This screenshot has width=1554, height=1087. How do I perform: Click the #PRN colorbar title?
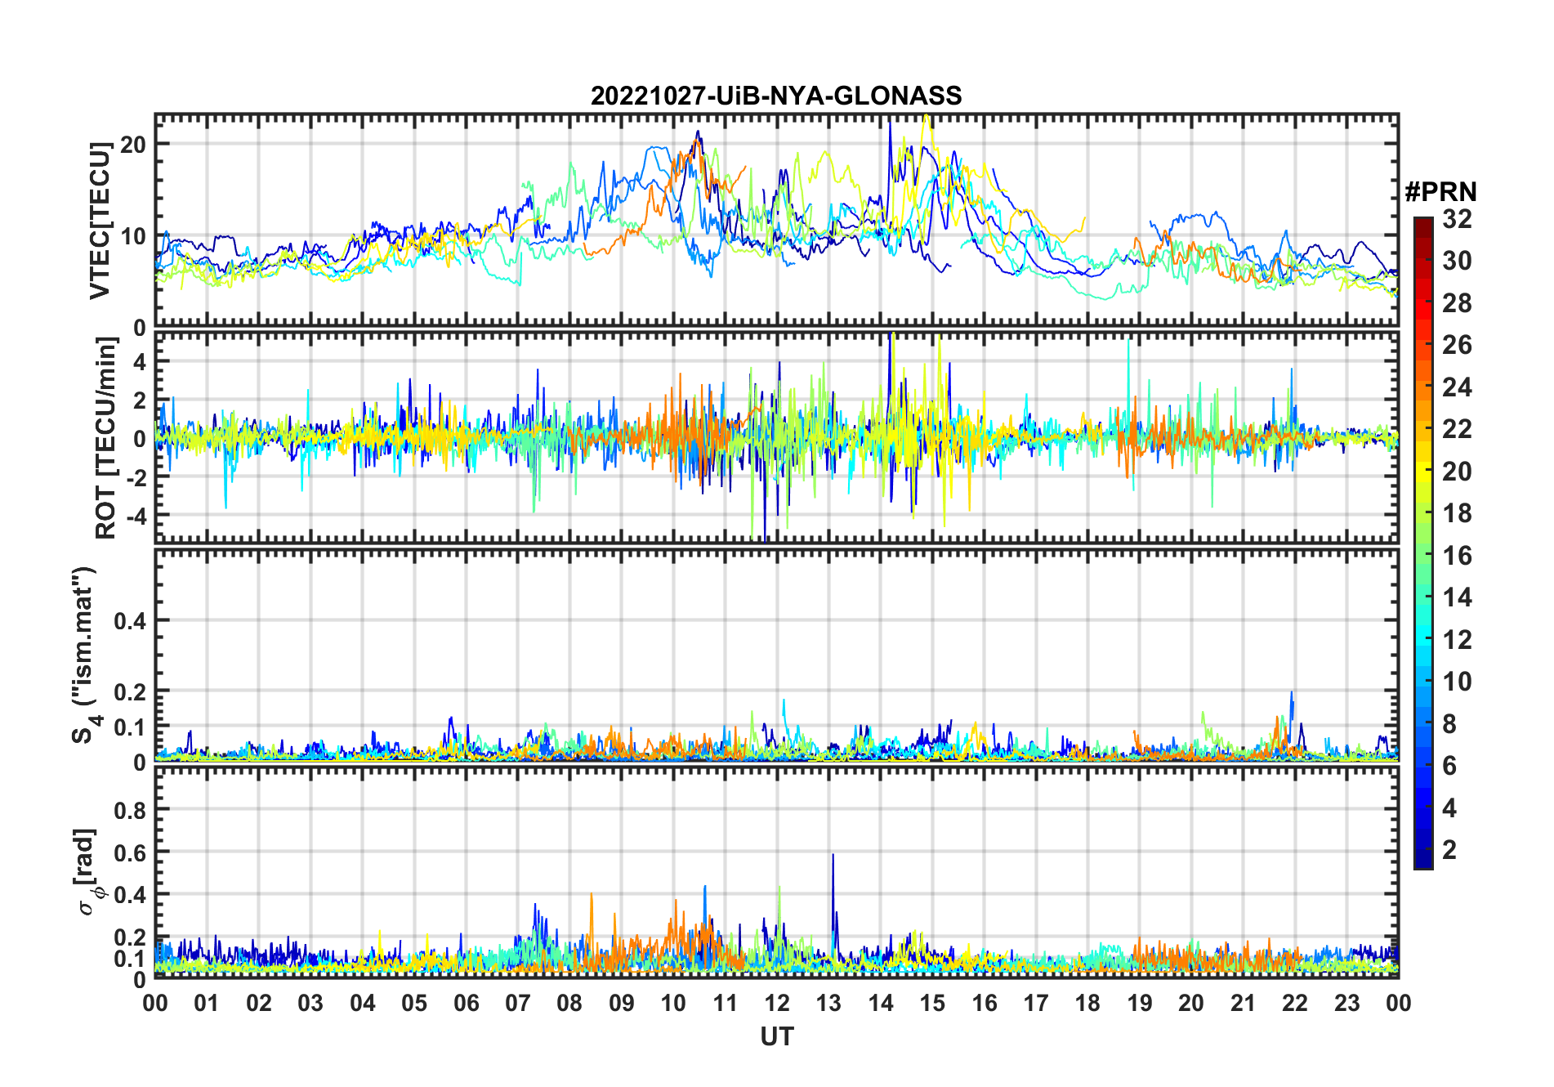click(x=1441, y=192)
